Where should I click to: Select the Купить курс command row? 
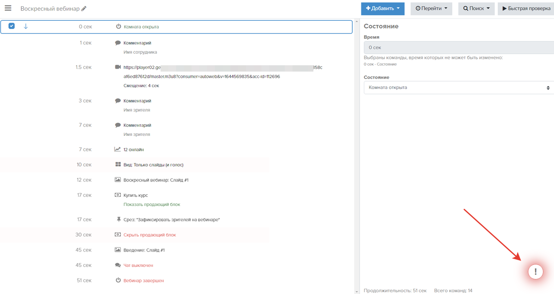(x=135, y=195)
